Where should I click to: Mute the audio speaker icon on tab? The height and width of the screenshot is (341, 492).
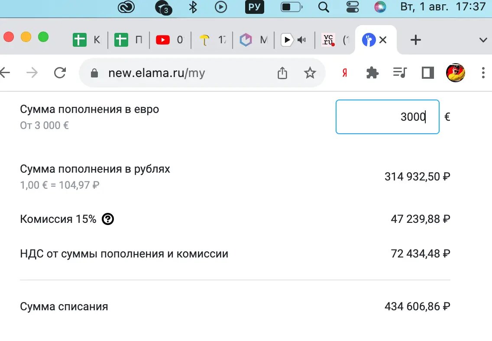302,40
